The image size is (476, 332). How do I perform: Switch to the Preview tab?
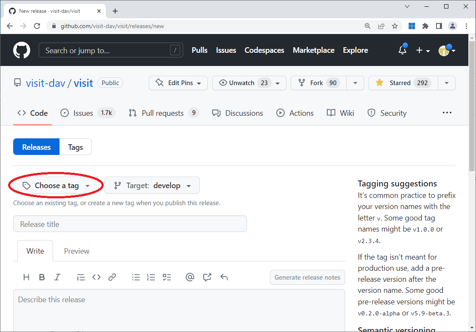point(76,251)
